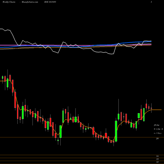The height and width of the screenshot is (164, 164).
Task: Click the '13' price axis label
Action: [157, 159]
